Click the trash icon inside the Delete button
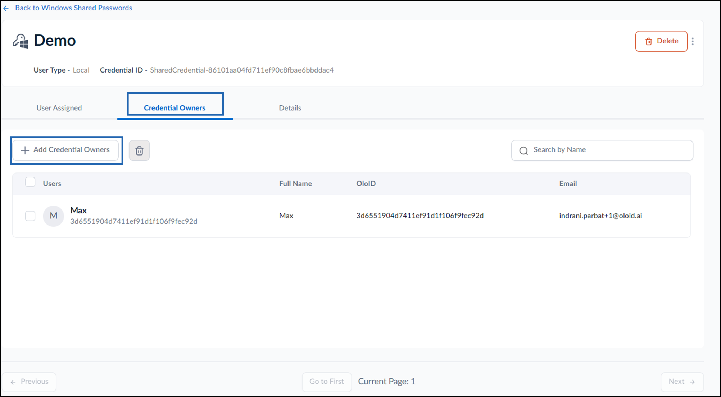This screenshot has width=721, height=397. (648, 41)
